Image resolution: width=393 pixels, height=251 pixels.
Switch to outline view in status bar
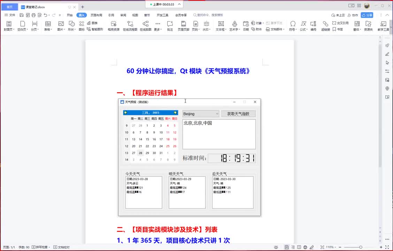click(293, 247)
